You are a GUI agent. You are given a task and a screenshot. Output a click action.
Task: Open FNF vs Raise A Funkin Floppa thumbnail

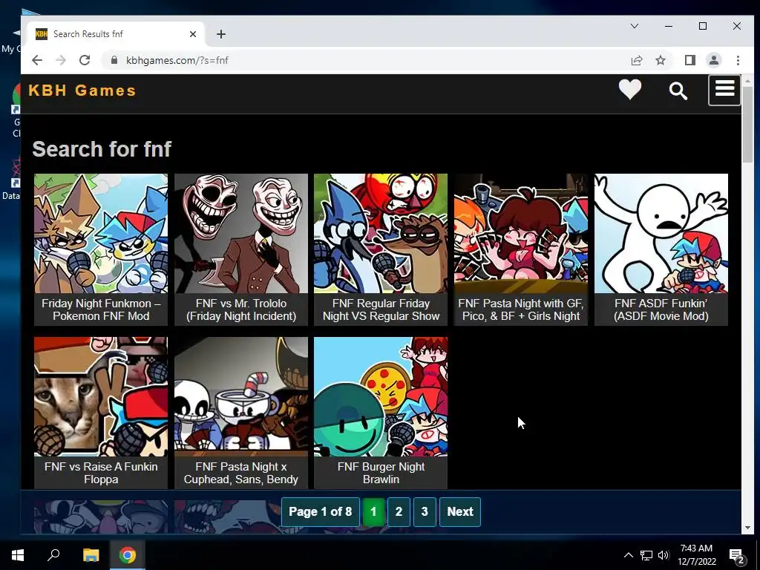point(101,397)
